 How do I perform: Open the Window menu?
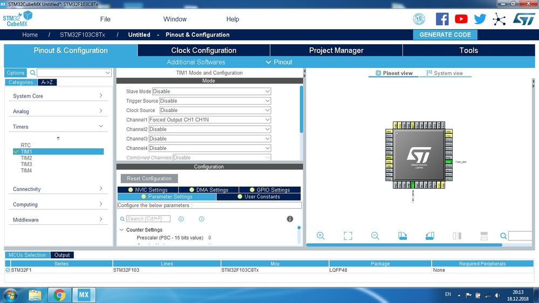(175, 19)
